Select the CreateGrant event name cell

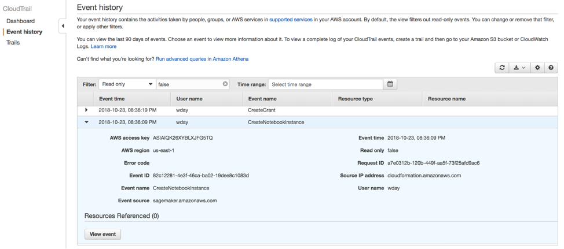262,110
